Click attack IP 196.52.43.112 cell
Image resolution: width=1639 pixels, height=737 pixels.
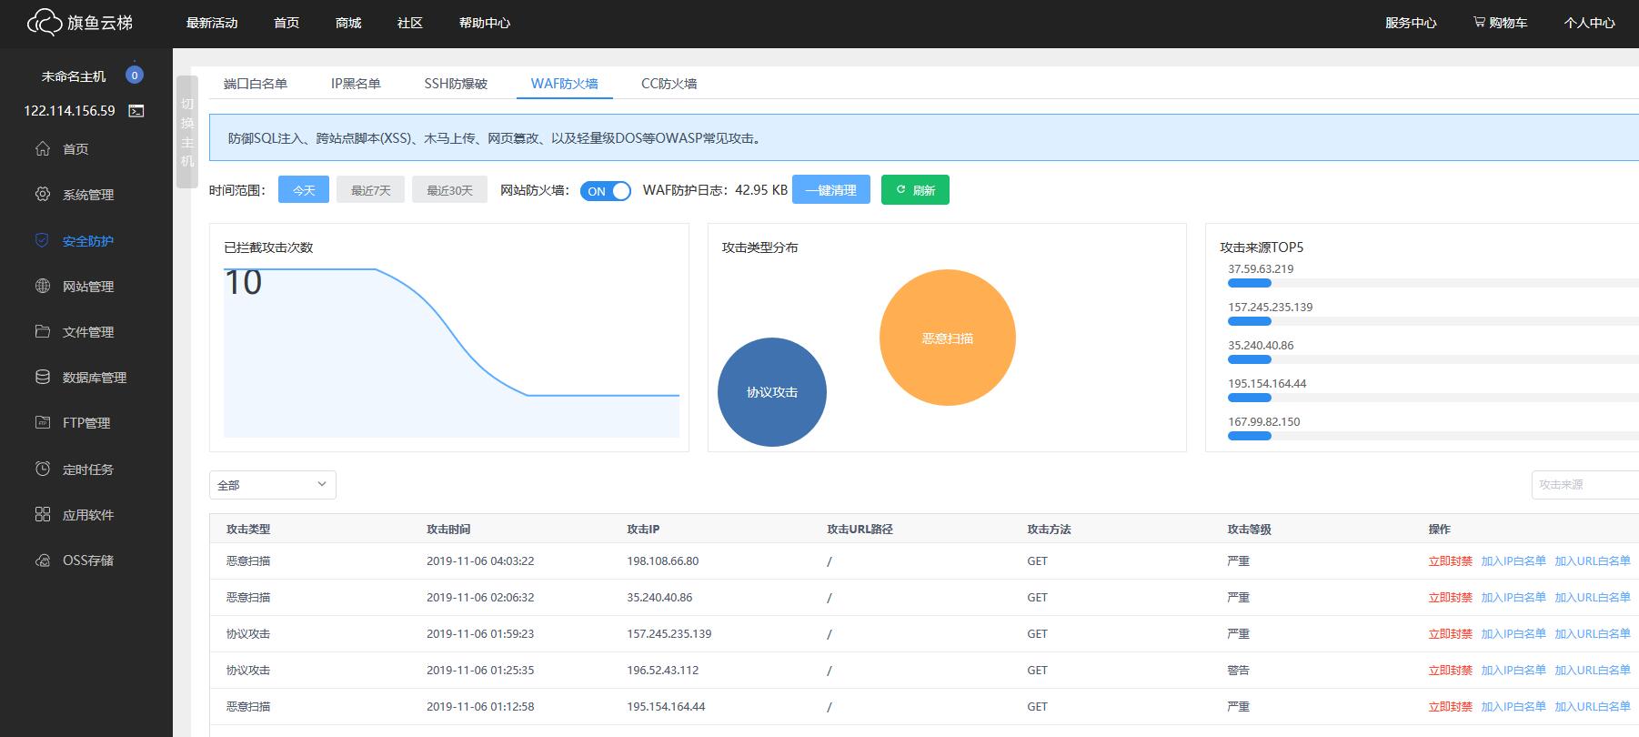(x=663, y=671)
